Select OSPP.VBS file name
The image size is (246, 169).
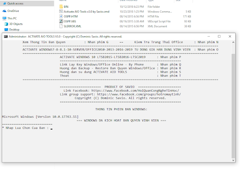pyautogui.click(x=70, y=21)
